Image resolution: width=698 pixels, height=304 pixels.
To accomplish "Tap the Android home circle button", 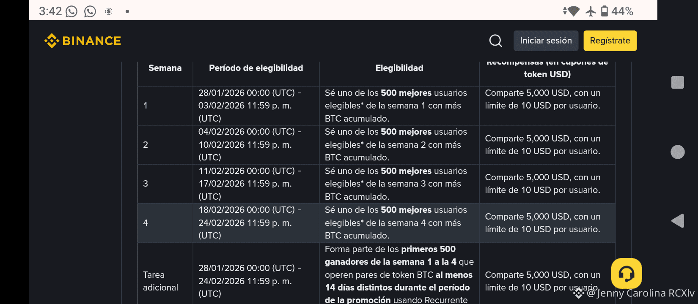I will [678, 152].
